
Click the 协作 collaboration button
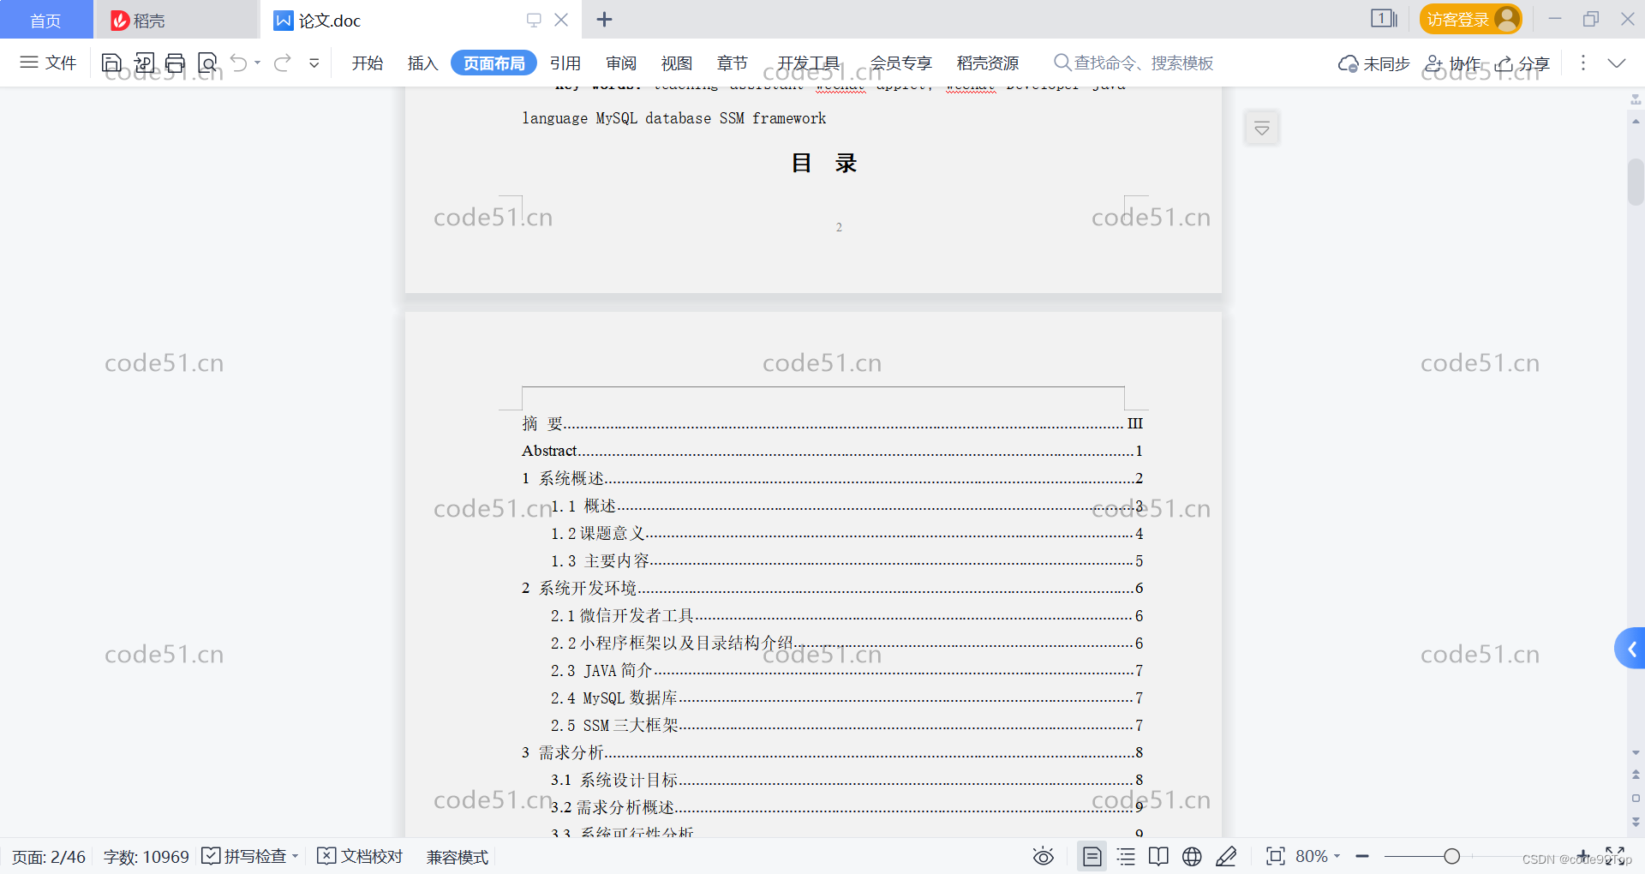1452,63
